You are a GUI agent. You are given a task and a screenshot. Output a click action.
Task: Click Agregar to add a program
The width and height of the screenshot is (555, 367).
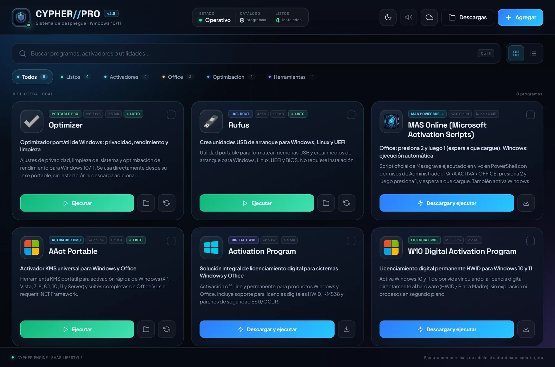pos(520,17)
